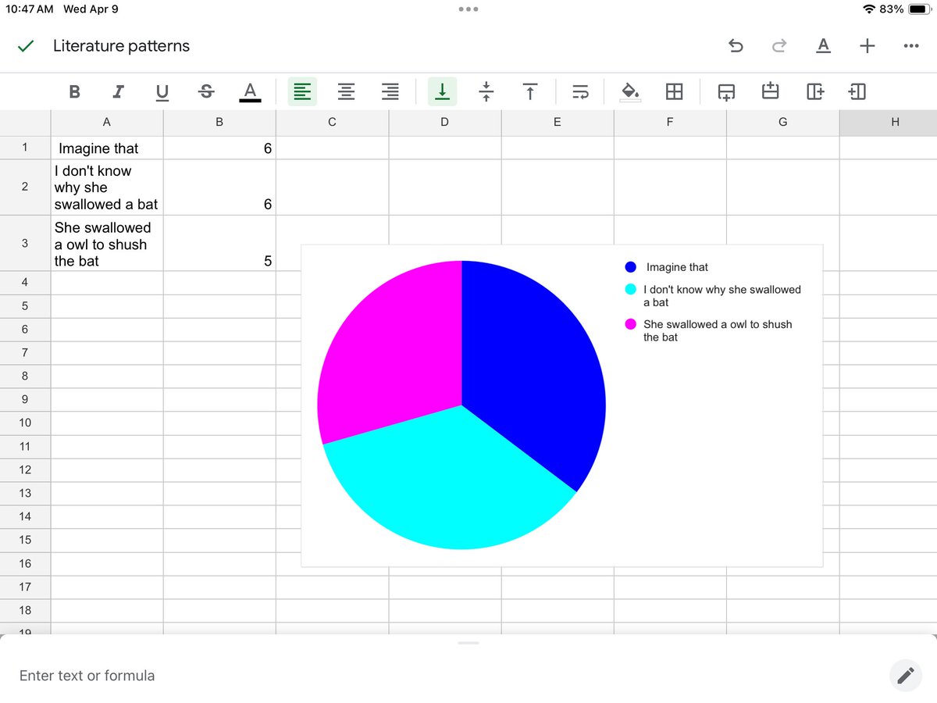The height and width of the screenshot is (703, 937).
Task: Select row 1 header
Action: [25, 147]
